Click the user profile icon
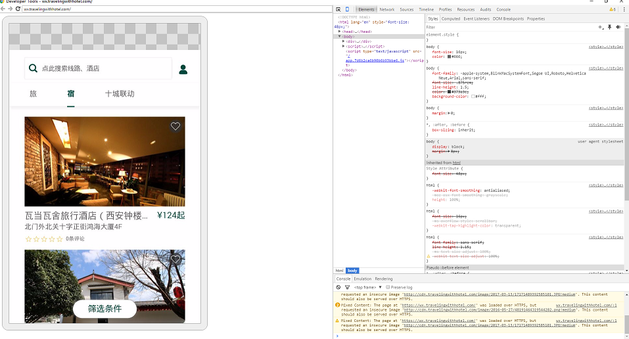 (183, 69)
